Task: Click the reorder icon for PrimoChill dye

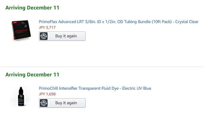Action: click(44, 103)
